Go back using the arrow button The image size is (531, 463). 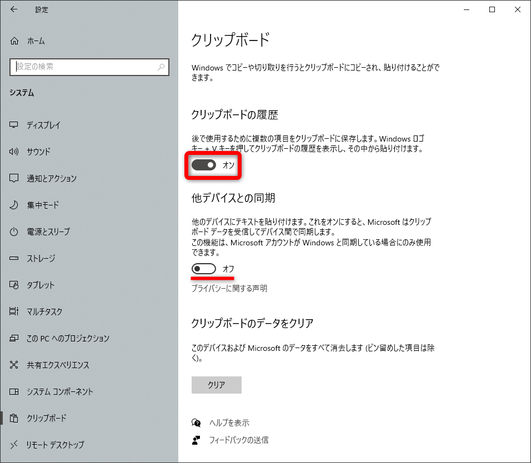tap(13, 9)
